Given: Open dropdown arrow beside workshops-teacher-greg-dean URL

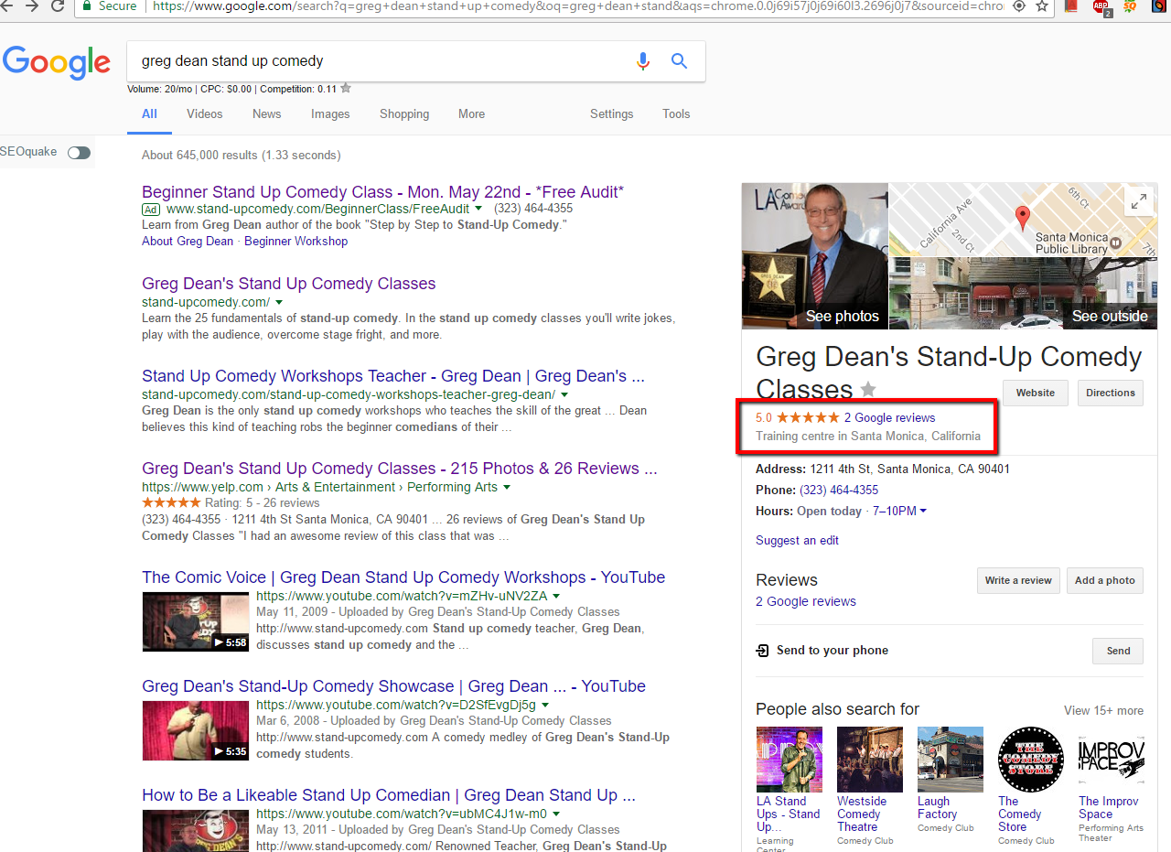Looking at the screenshot, I should coord(564,394).
